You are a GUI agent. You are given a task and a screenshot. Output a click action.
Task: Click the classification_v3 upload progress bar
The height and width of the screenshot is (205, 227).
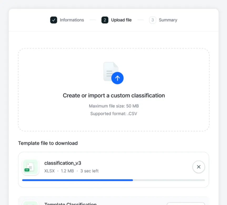pos(113,180)
